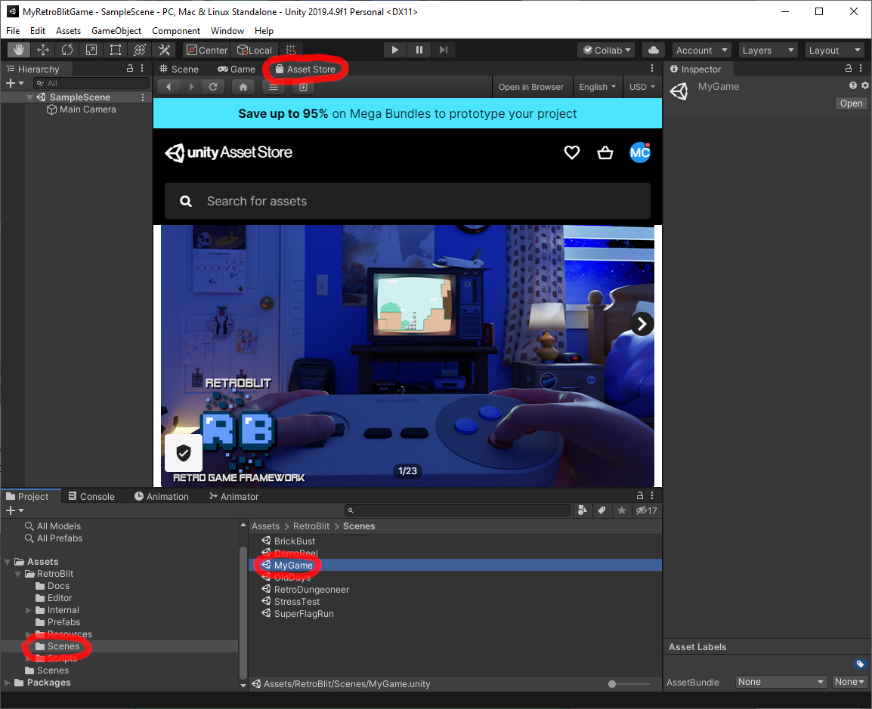
Task: Switch to the Game tab
Action: 237,69
